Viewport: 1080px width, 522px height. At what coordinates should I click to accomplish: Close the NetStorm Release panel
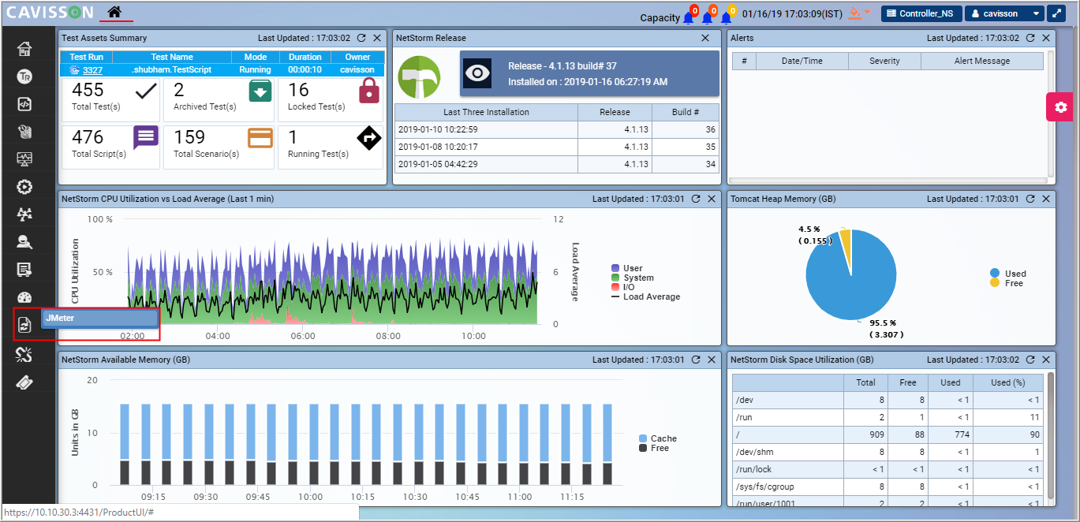tap(705, 38)
